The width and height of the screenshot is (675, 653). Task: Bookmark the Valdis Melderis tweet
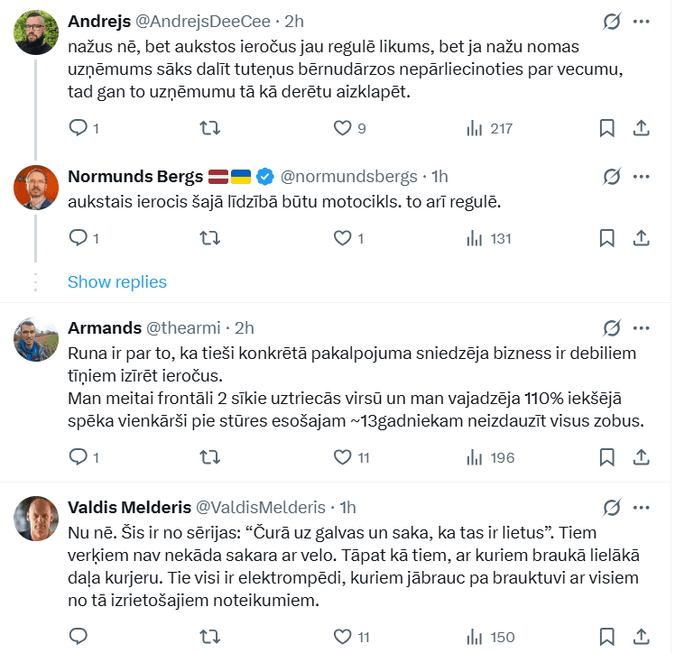pos(607,638)
